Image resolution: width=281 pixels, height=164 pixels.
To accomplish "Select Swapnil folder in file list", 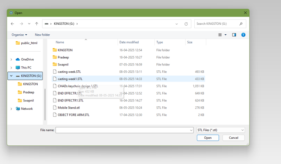I will 128,65.
